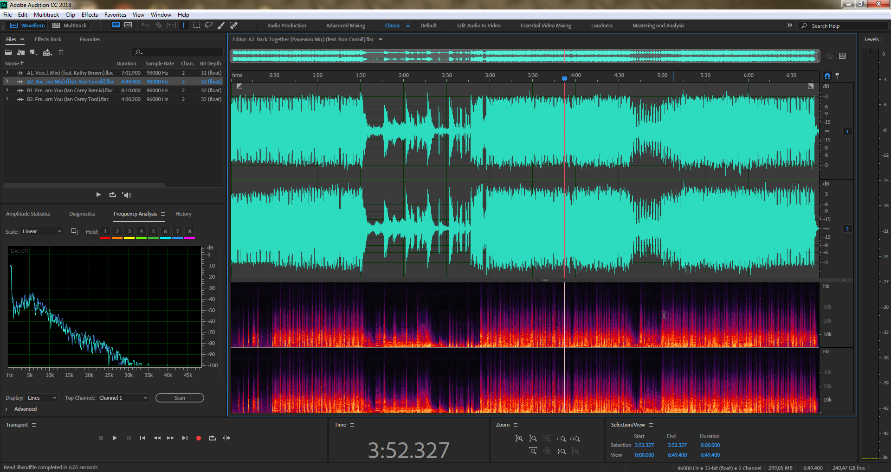This screenshot has height=472, width=891.
Task: Select the Paintbrush Selection tool
Action: [221, 26]
